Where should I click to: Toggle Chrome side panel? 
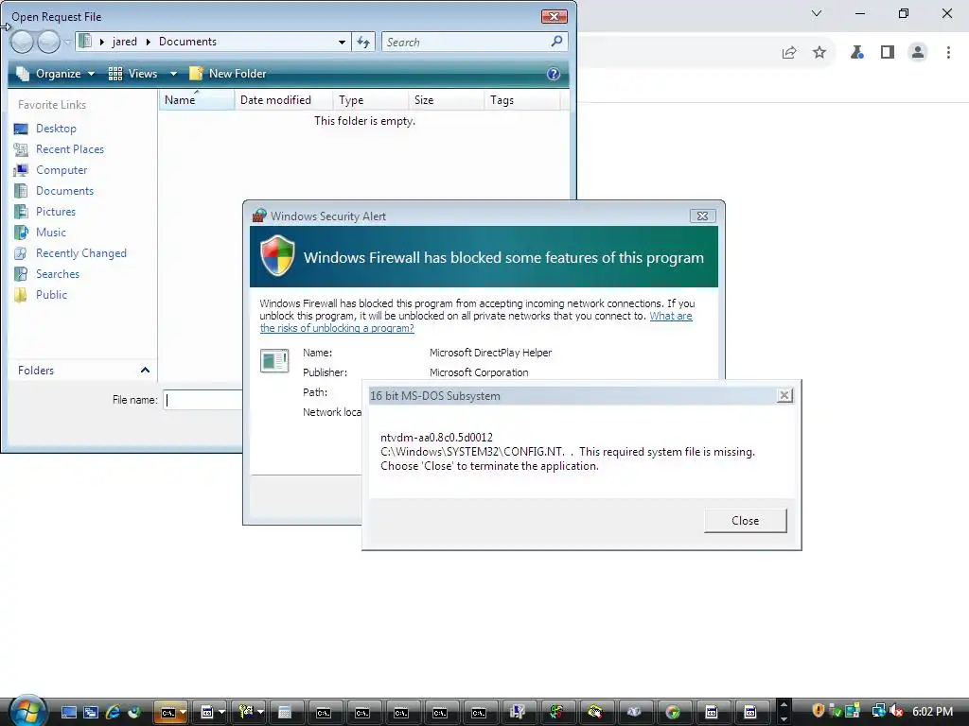click(x=888, y=53)
